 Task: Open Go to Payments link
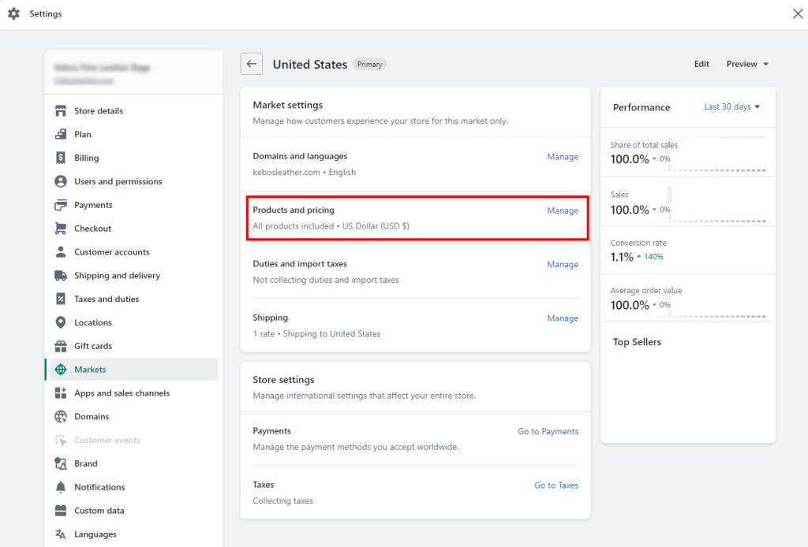coord(548,431)
